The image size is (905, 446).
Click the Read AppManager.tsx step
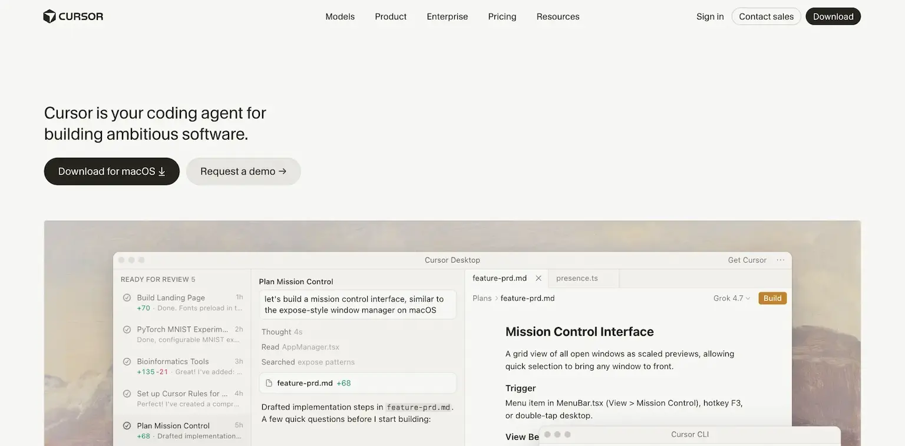click(300, 347)
